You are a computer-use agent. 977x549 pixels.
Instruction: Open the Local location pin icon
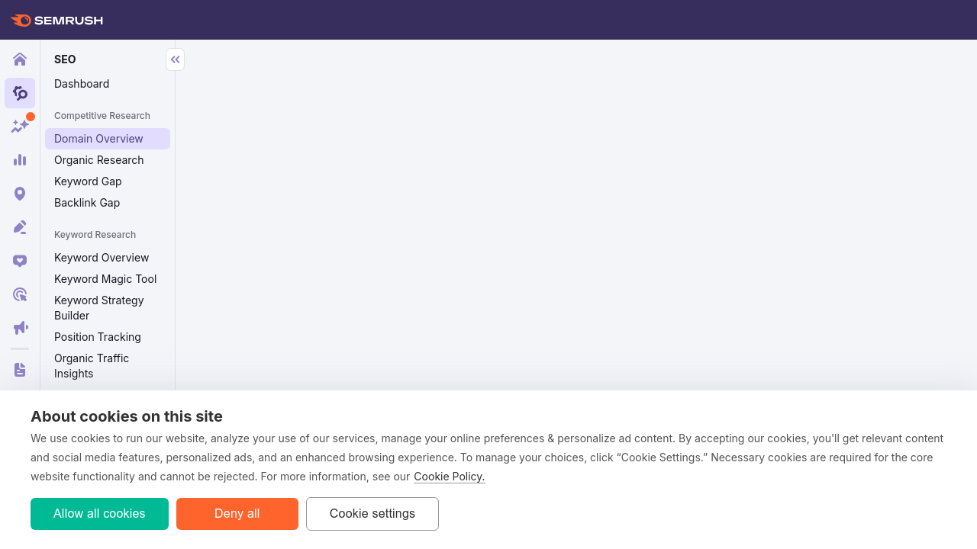click(x=19, y=193)
